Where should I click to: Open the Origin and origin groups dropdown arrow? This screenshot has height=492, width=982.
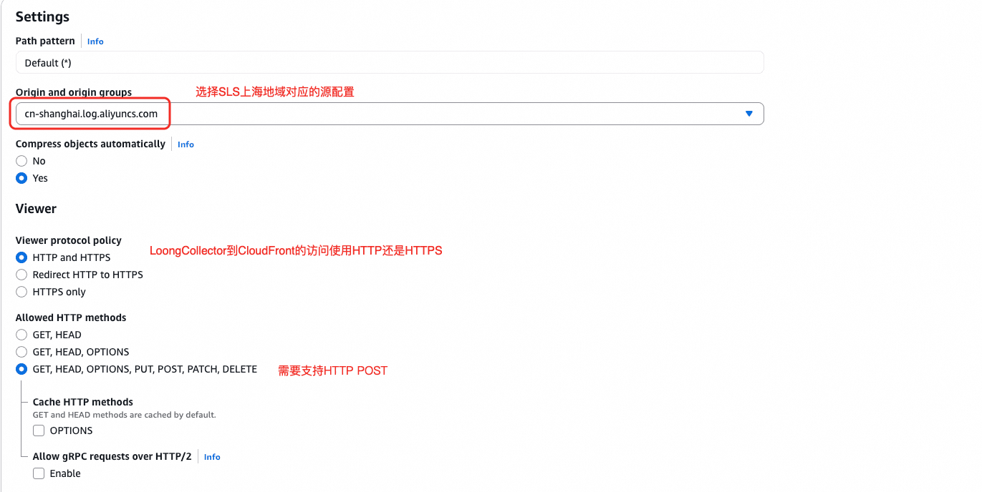tap(749, 114)
